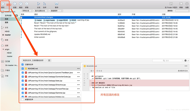Screen dimensions: 190x111
Task: Click the 抓取 (fetch) toolbar icon
Action: click(27, 4)
